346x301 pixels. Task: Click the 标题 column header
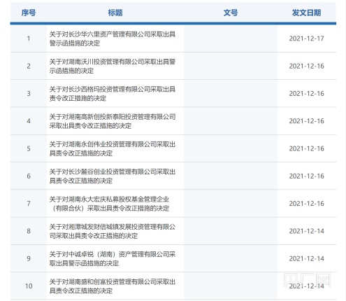tap(115, 13)
